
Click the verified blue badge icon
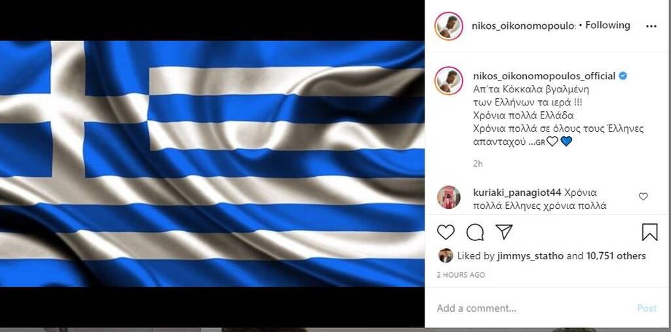tap(623, 76)
